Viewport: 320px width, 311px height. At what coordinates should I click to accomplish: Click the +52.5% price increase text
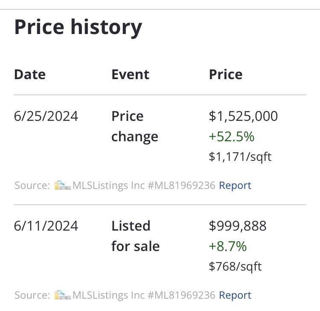[231, 137]
